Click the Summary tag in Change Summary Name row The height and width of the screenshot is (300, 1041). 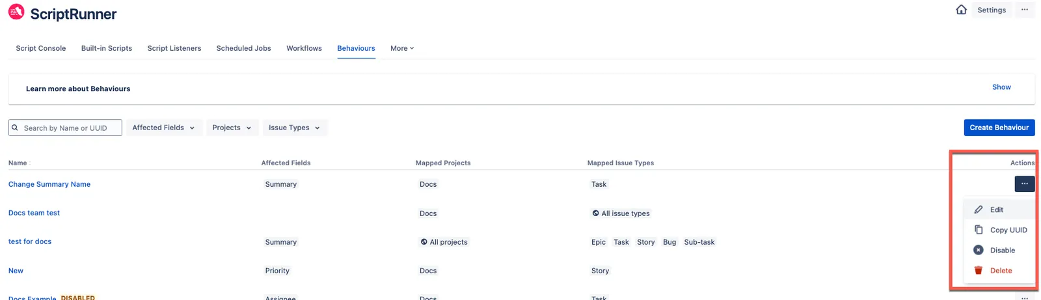coord(281,184)
